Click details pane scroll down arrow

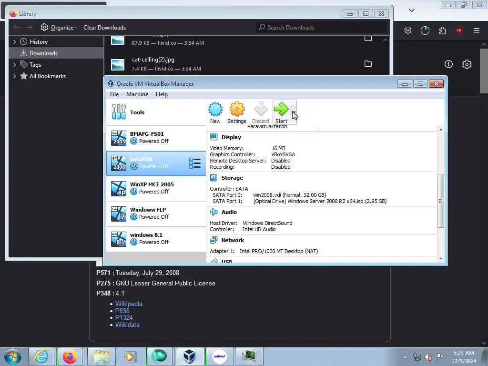click(441, 258)
